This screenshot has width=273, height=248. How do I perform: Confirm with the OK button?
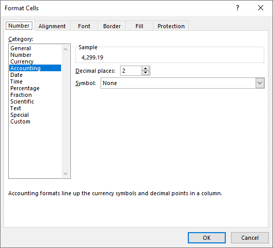click(207, 238)
